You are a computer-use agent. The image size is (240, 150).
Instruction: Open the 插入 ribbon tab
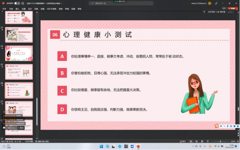(x=17, y=9)
